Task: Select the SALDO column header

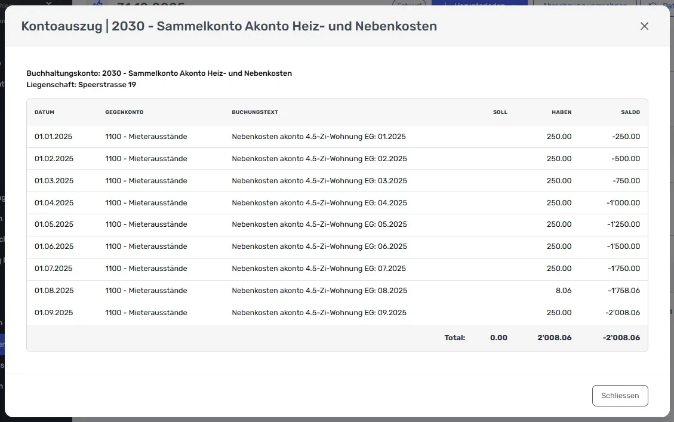Action: pos(630,112)
